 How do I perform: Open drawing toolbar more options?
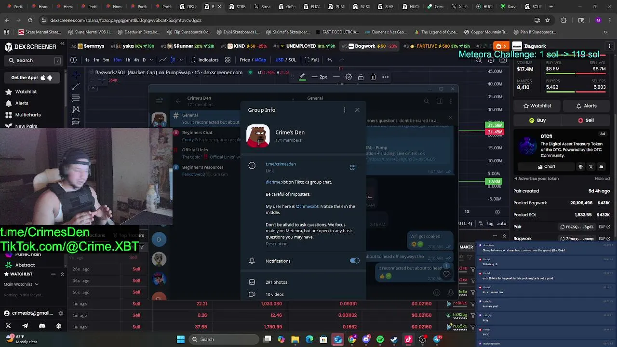pos(385,77)
